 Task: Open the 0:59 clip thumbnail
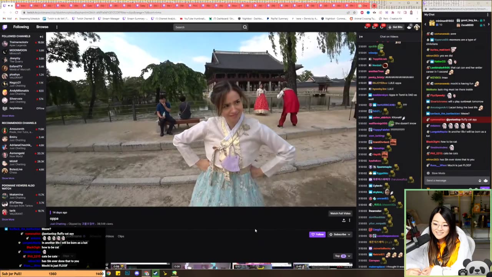pyautogui.click(x=140, y=266)
